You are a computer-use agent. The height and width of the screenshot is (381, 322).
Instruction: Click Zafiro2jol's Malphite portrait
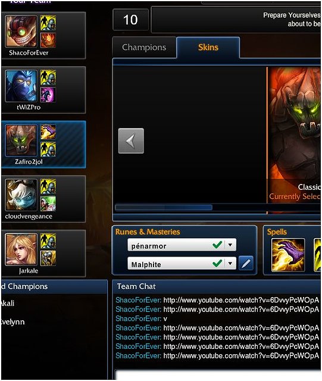click(x=21, y=140)
